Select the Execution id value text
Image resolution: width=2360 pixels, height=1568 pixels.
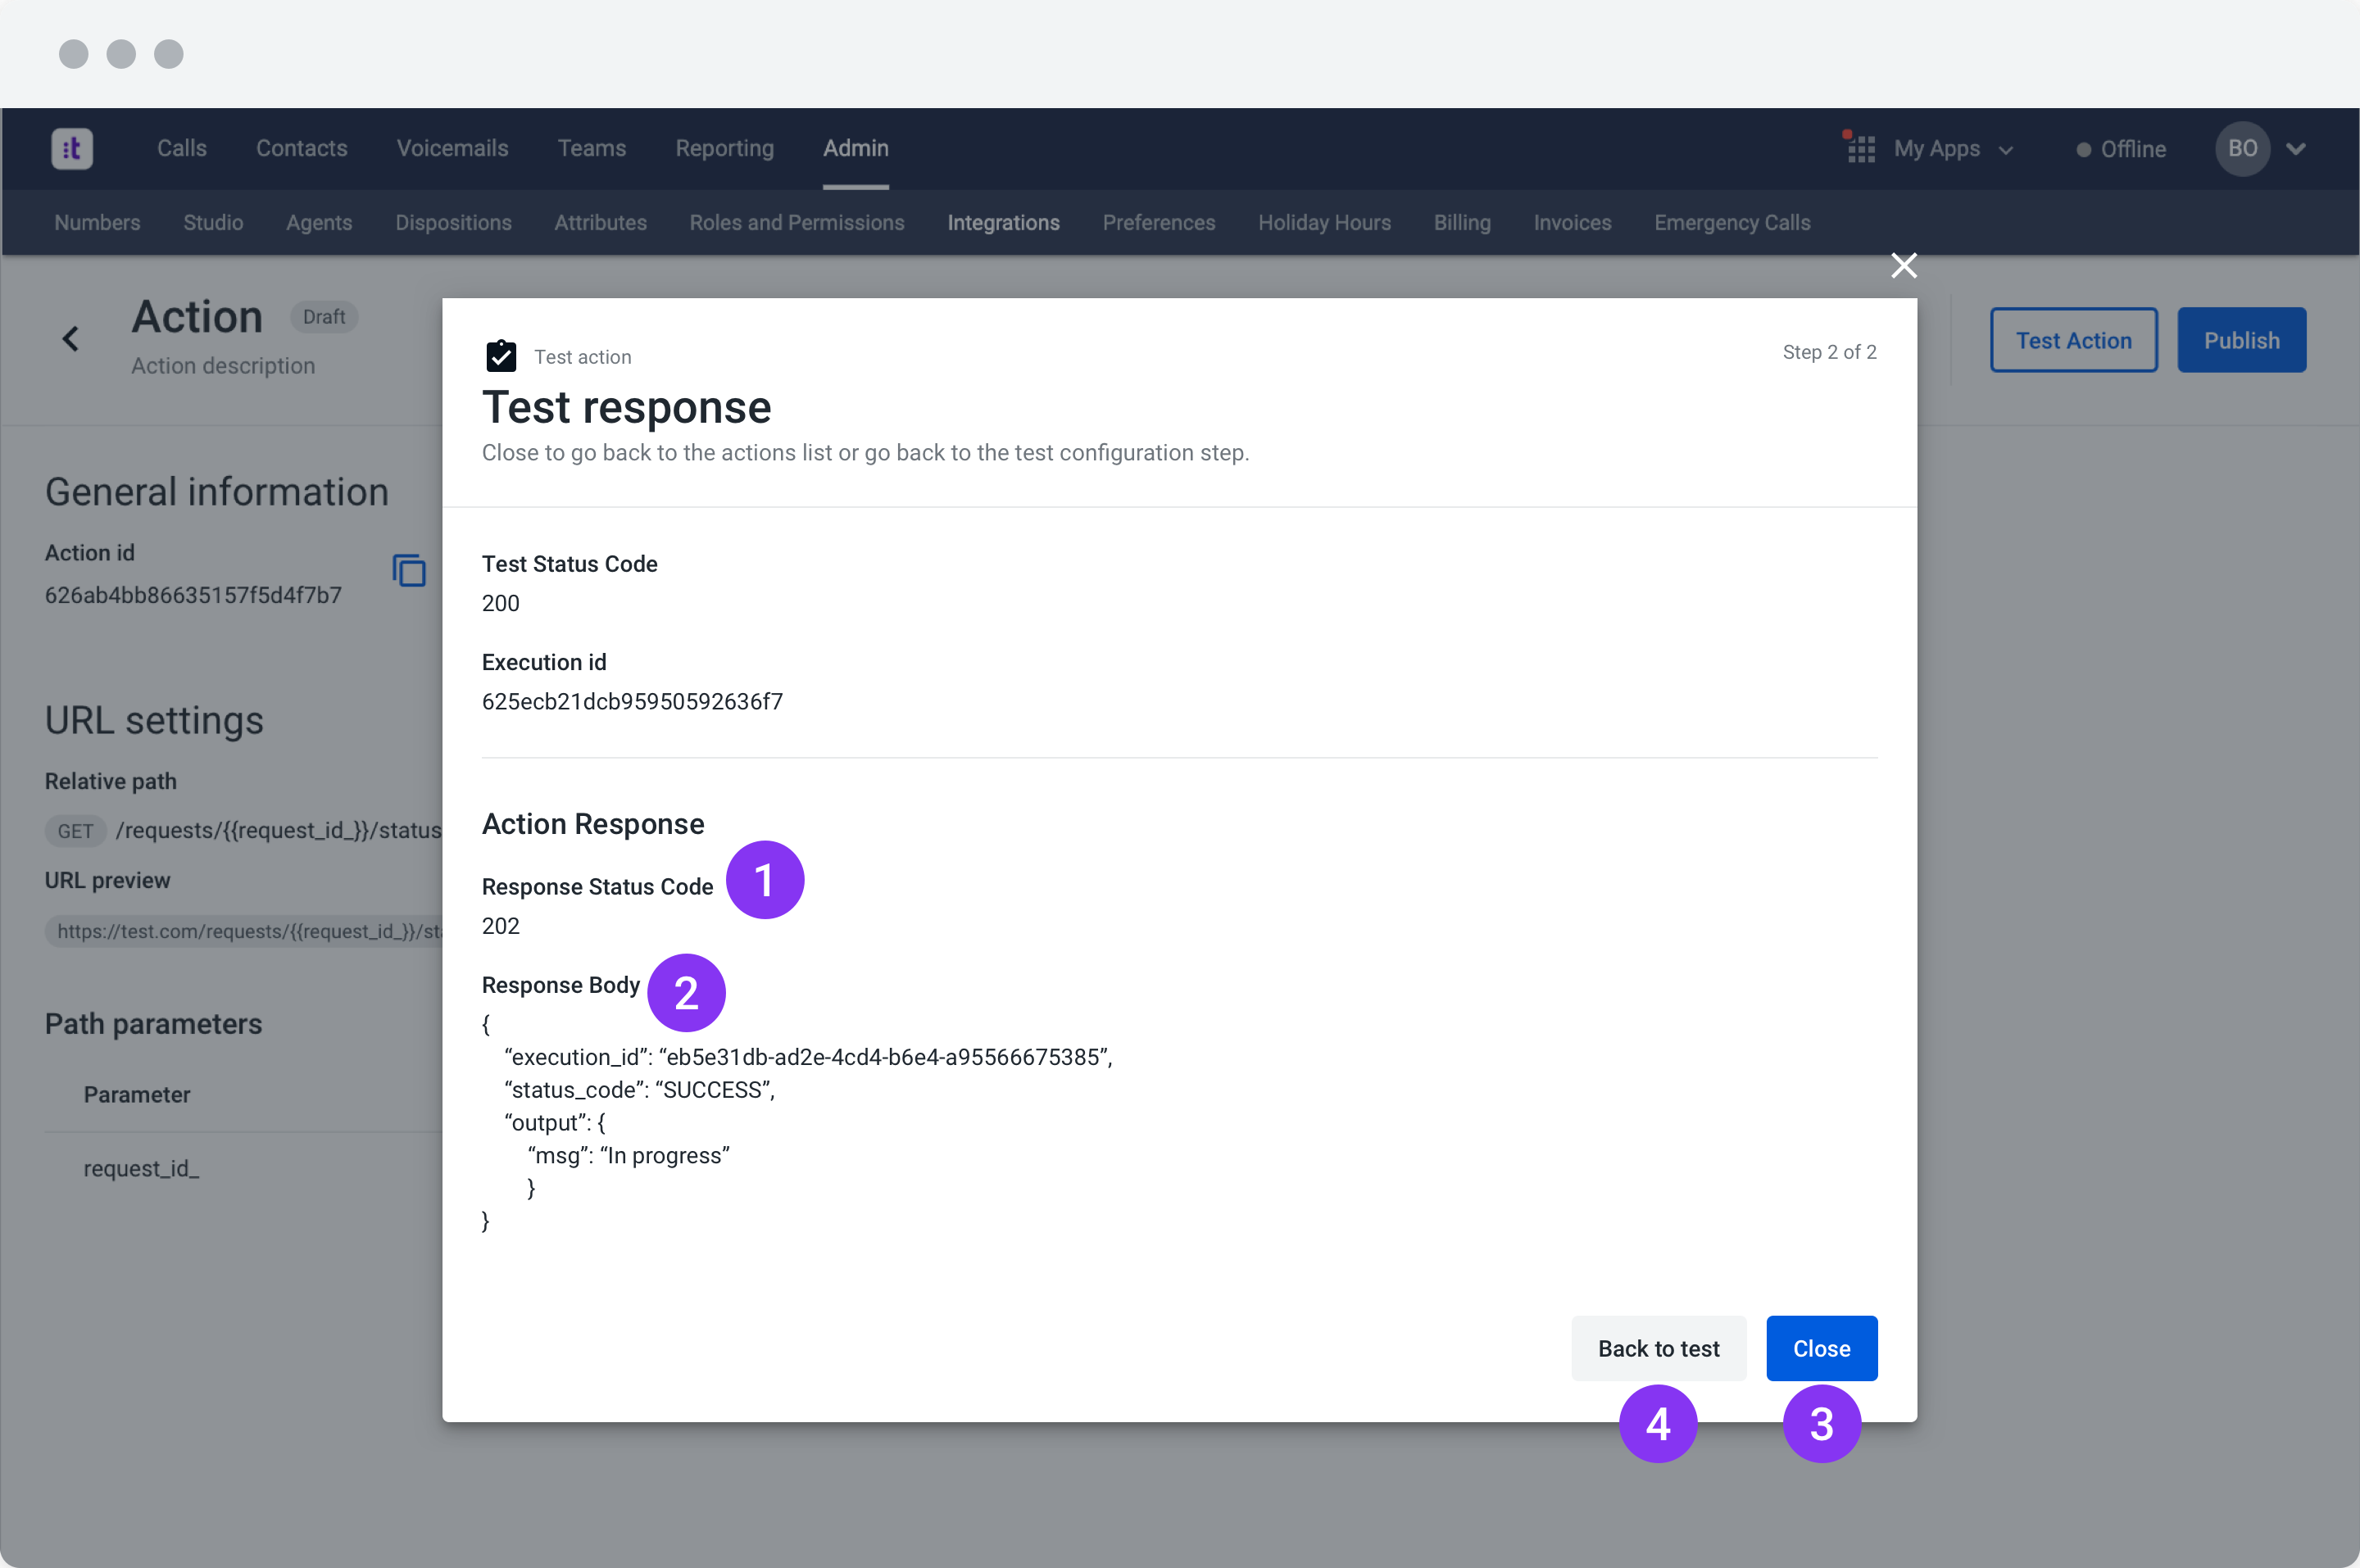[x=632, y=702]
